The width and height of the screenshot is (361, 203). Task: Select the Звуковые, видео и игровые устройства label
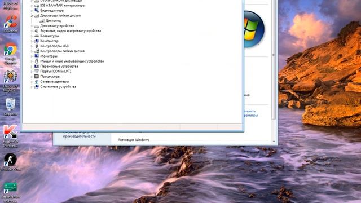[x=71, y=31]
